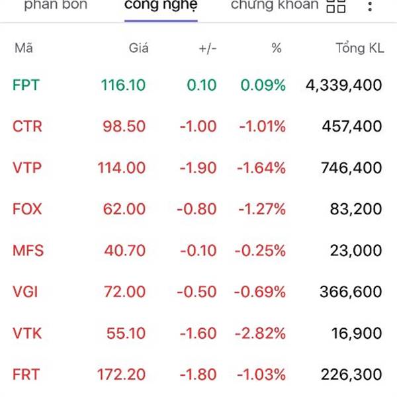
Task: Open the CTR stock row
Action: coord(197,126)
